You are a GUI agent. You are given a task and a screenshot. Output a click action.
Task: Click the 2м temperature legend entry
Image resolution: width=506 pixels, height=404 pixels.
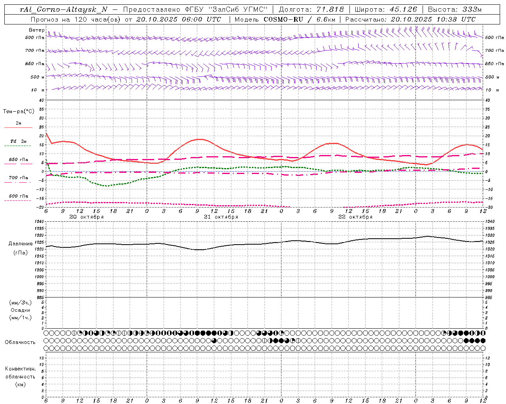pyautogui.click(x=19, y=123)
